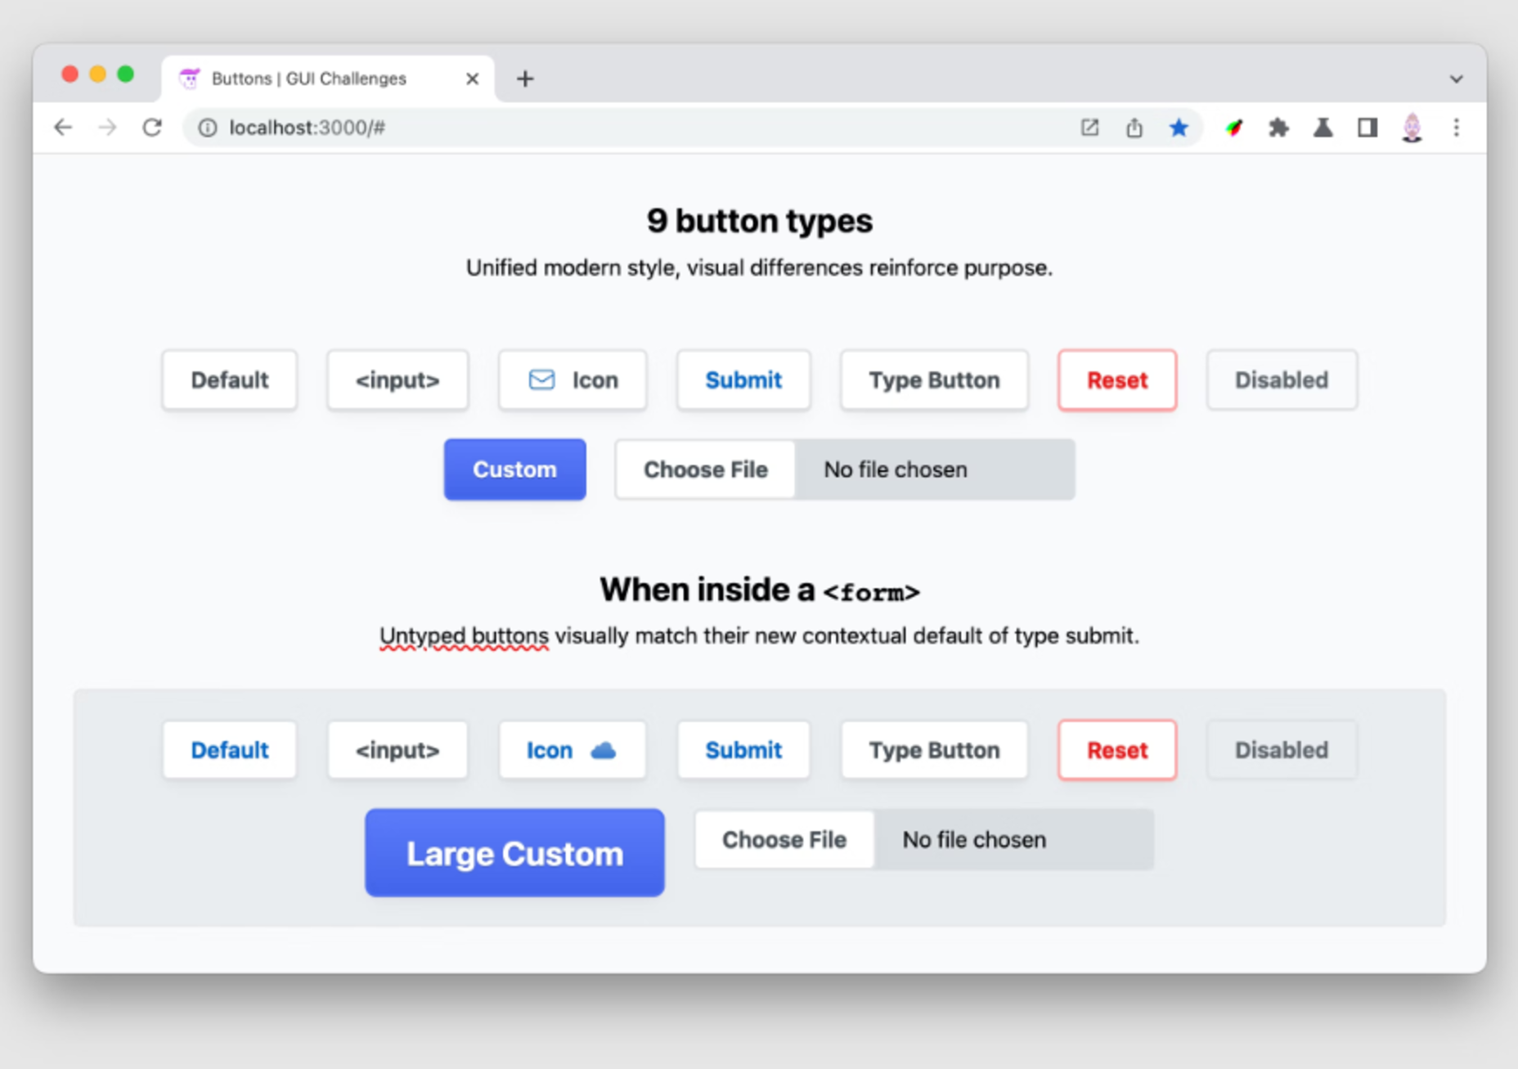Click Choose File inside the form

pos(784,840)
